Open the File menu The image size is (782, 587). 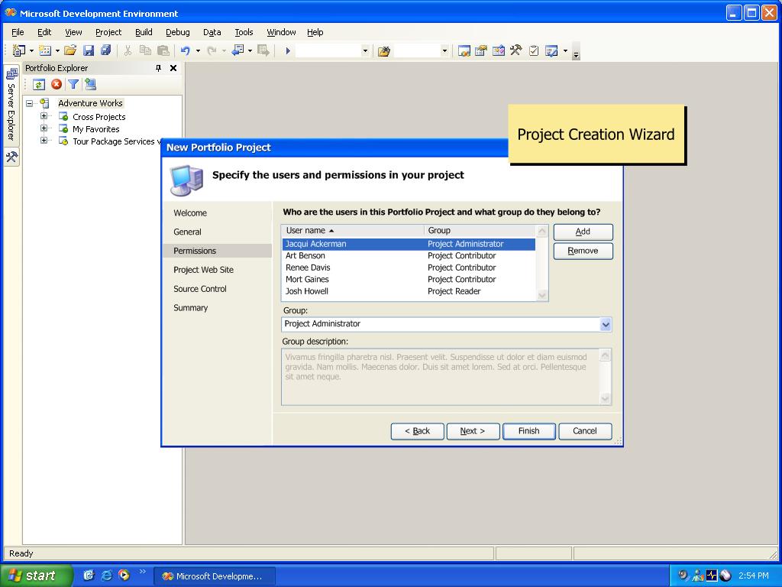18,32
